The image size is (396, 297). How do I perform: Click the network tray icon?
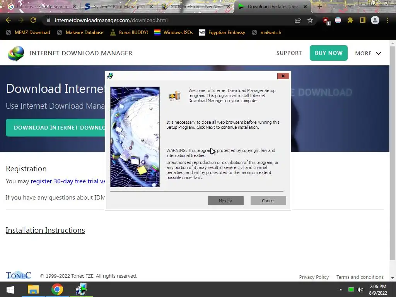pos(351,289)
